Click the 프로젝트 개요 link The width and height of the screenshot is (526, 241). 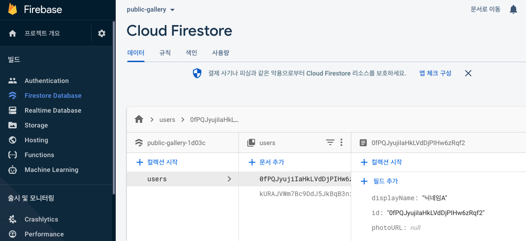tap(42, 33)
